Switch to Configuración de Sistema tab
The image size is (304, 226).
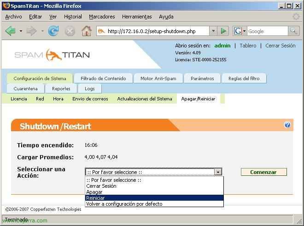point(40,79)
